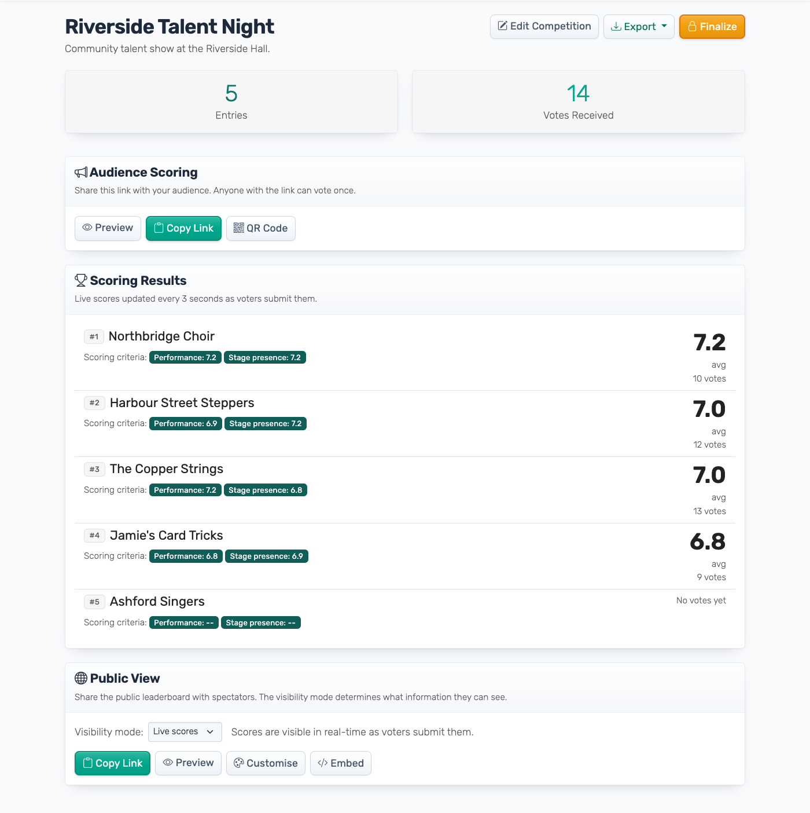Image resolution: width=810 pixels, height=813 pixels.
Task: Click the 7.2 average score for Northbridge Choir
Action: pyautogui.click(x=709, y=343)
